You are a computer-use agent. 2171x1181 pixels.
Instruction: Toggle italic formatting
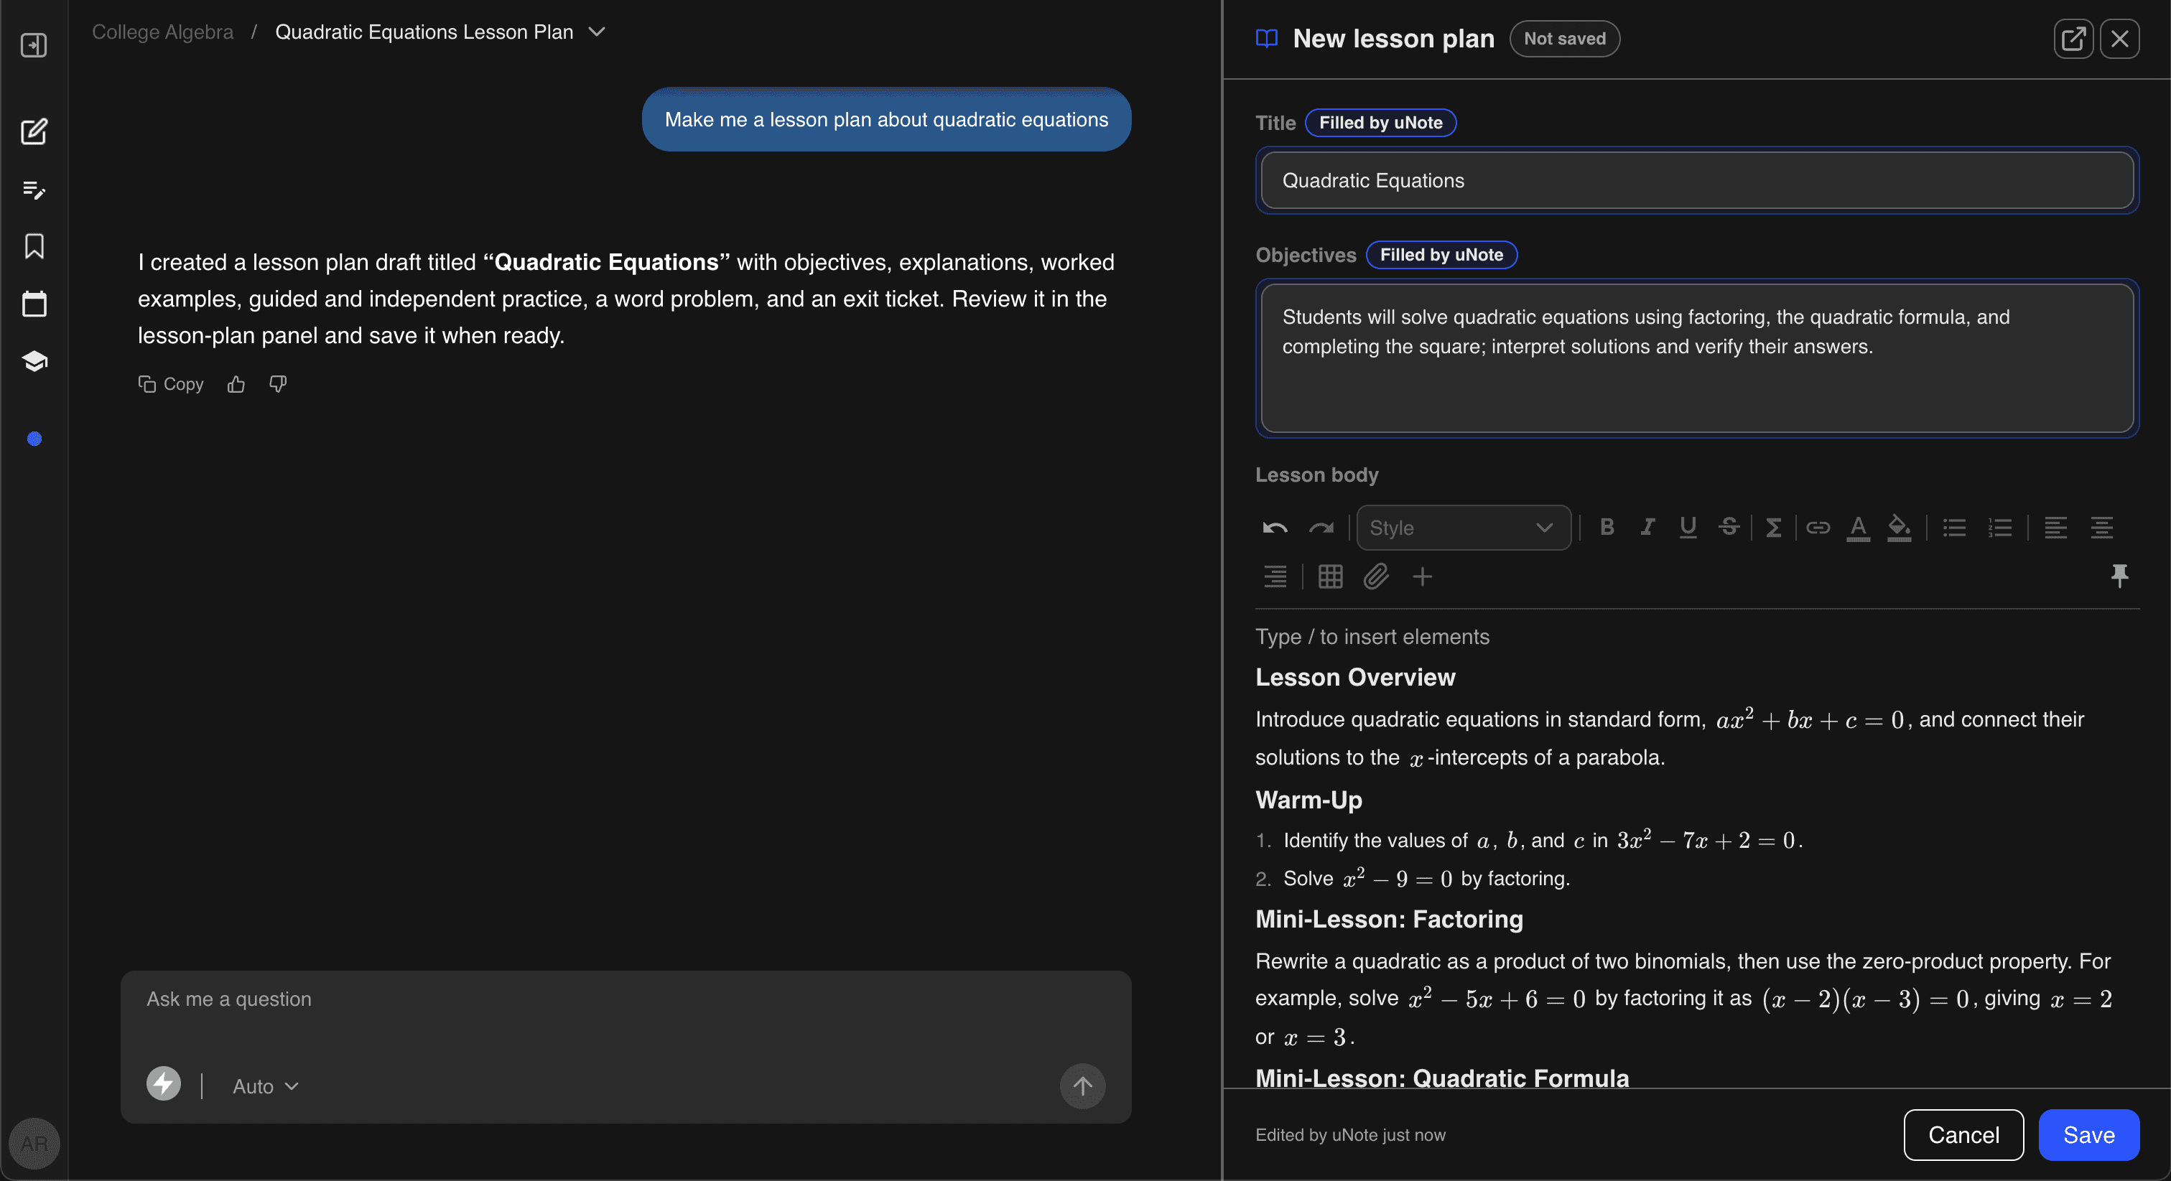(1647, 528)
